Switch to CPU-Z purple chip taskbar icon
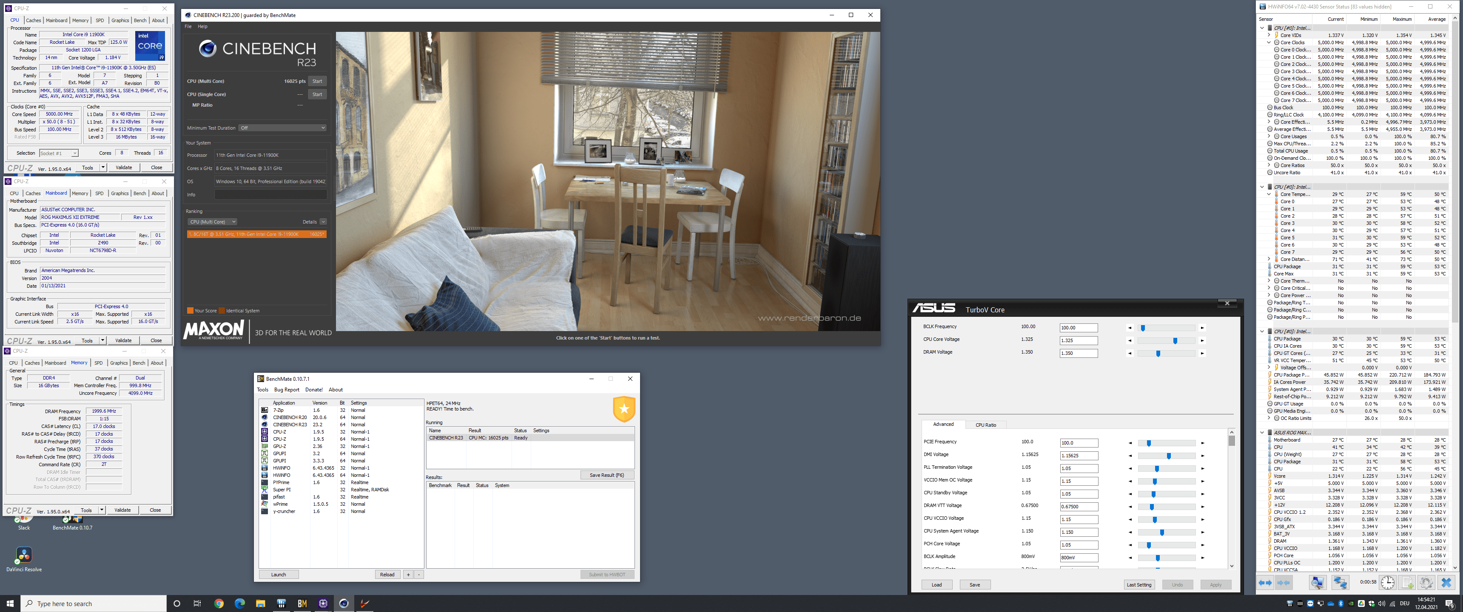The height and width of the screenshot is (612, 1463). [x=323, y=603]
